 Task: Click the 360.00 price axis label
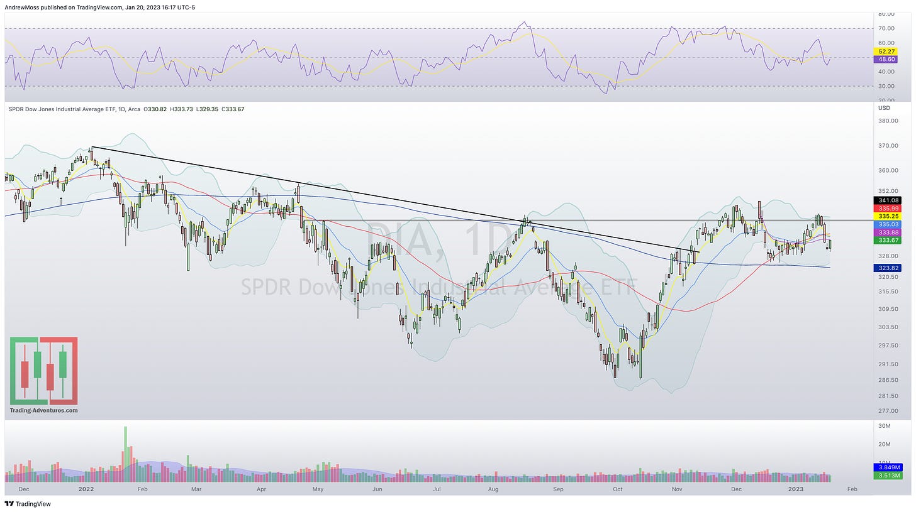click(887, 170)
